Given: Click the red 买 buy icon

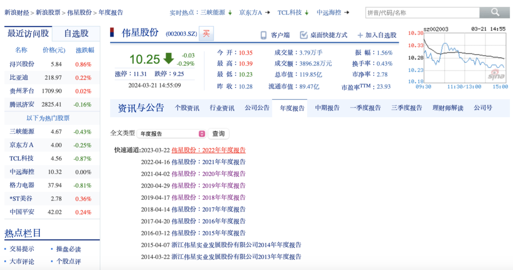Looking at the screenshot, I should (206, 34).
